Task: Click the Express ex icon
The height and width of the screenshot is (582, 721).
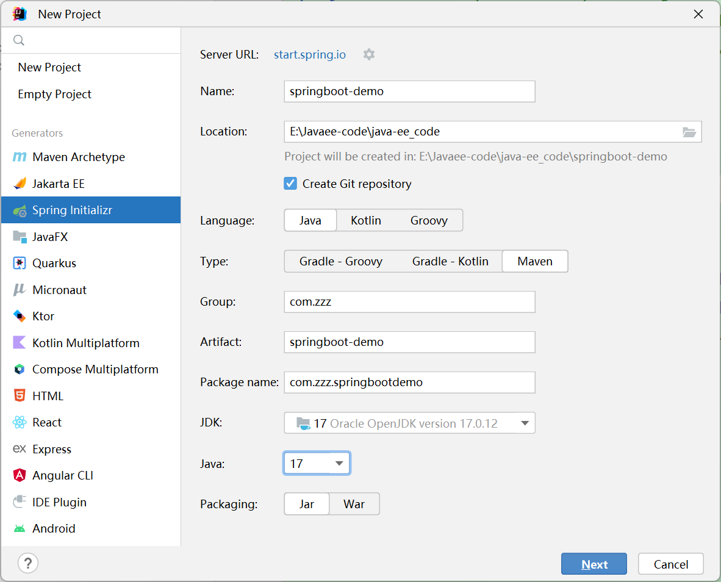Action: [20, 448]
